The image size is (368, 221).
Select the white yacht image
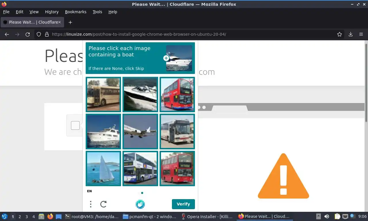pyautogui.click(x=103, y=132)
